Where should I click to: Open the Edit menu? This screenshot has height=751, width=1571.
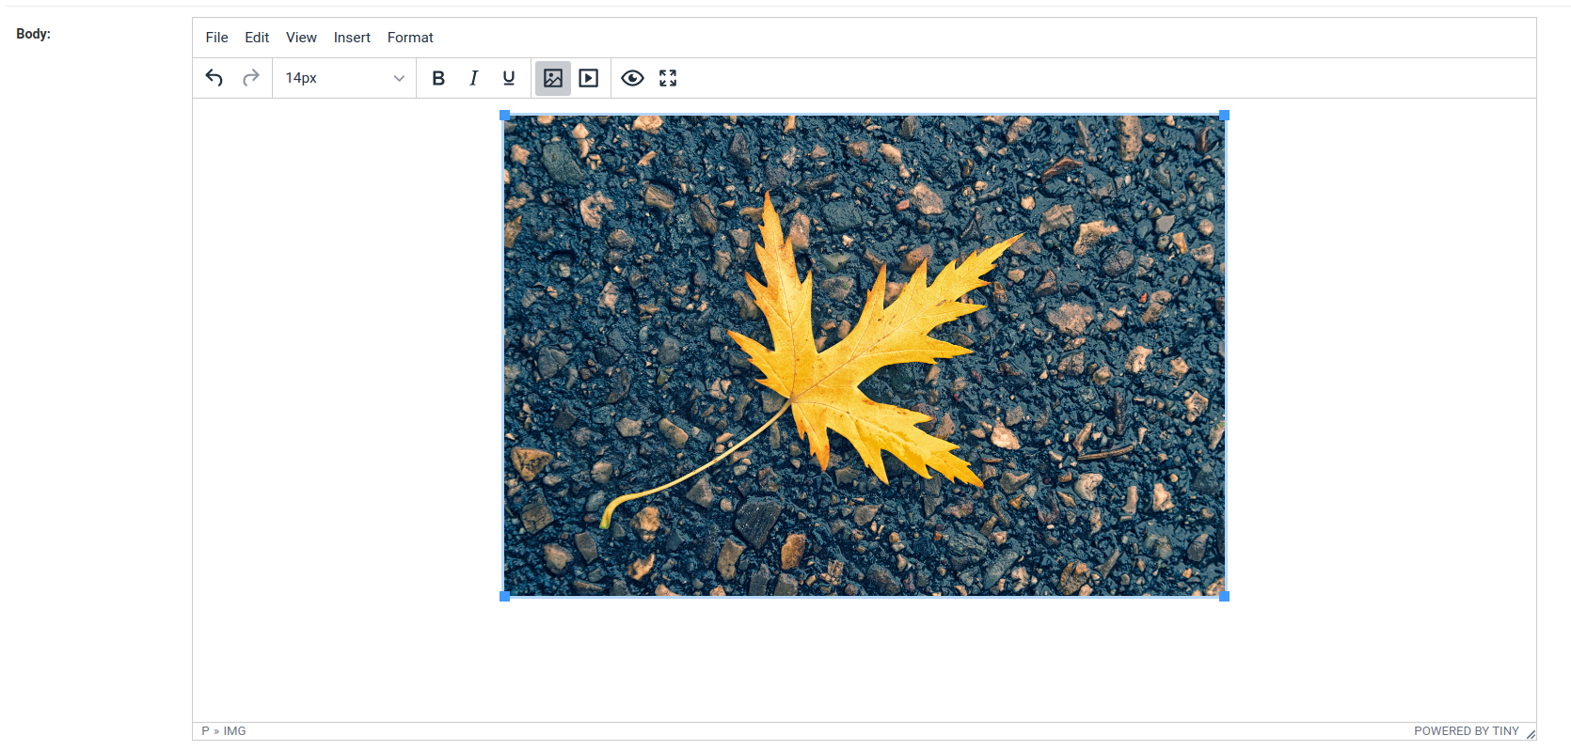point(257,38)
